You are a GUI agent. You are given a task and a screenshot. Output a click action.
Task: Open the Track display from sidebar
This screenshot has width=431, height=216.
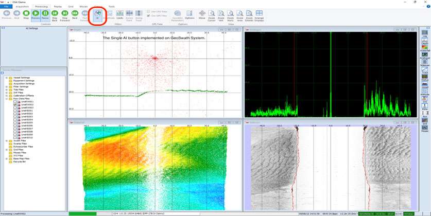(x=425, y=70)
